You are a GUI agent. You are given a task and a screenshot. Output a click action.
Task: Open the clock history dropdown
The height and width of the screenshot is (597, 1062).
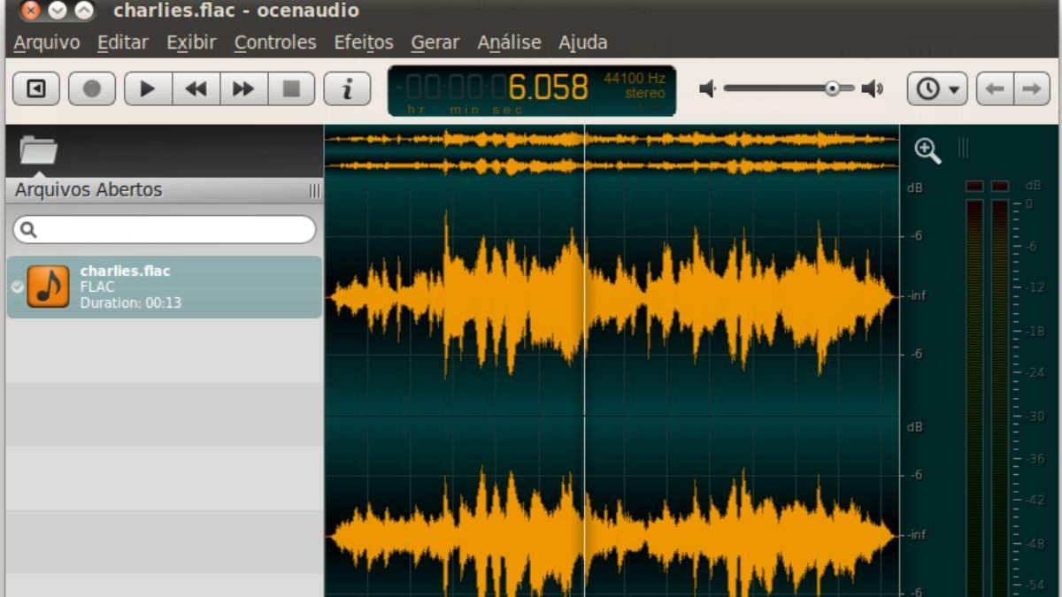coord(936,88)
